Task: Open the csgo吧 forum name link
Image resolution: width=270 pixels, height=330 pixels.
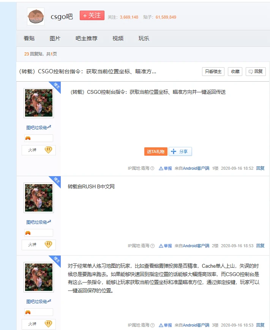Action: (62, 16)
